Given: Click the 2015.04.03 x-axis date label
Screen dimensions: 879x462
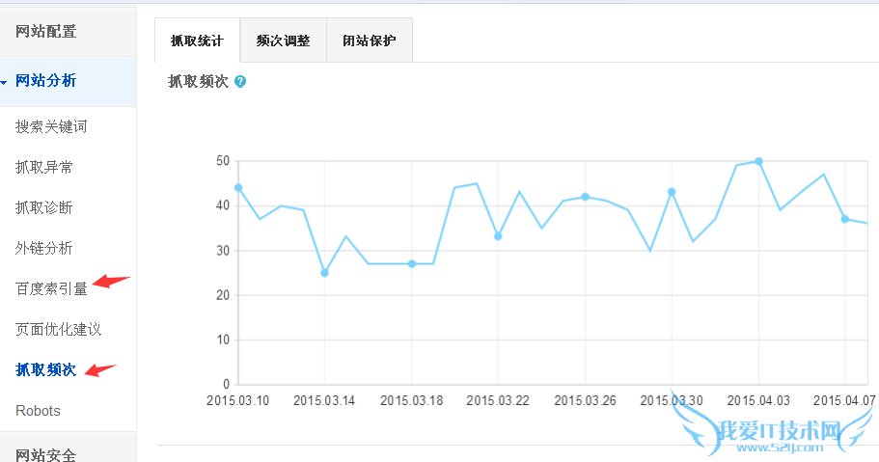Looking at the screenshot, I should [x=758, y=400].
